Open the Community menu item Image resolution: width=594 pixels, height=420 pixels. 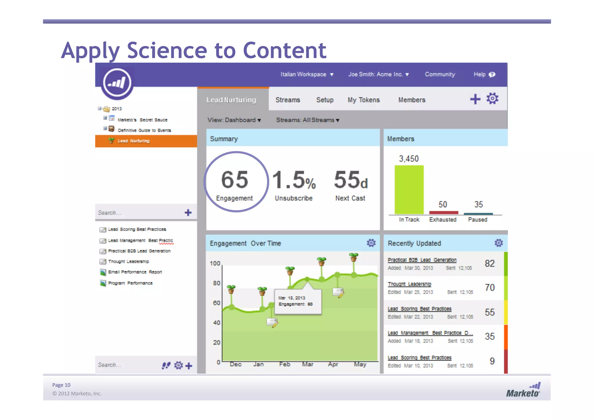[x=440, y=74]
